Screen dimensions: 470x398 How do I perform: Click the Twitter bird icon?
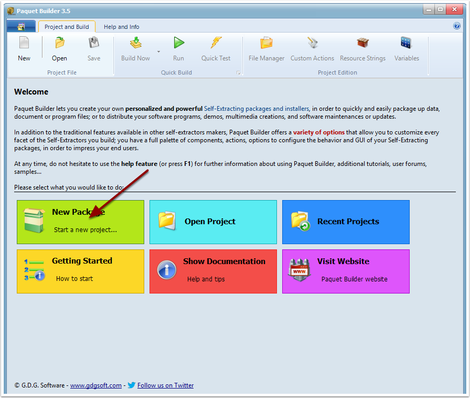[x=132, y=385]
